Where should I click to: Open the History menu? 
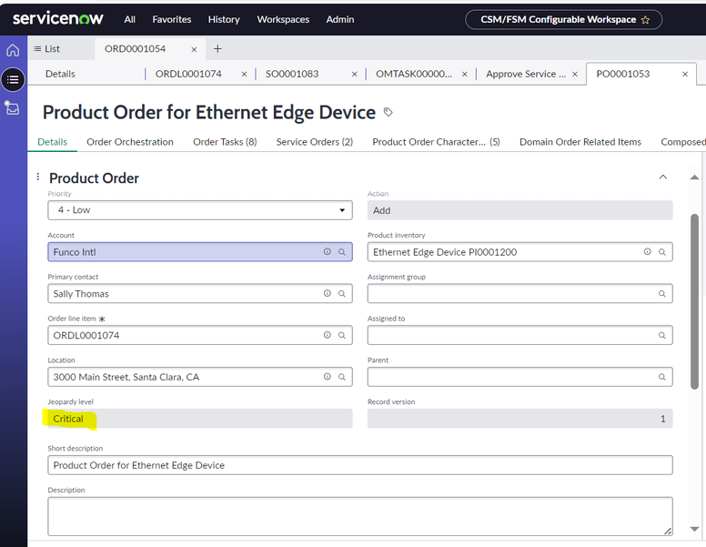(224, 20)
